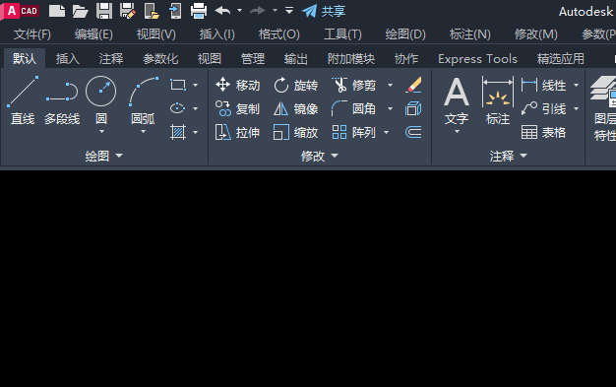Switch to the Express Tools tab

point(477,59)
